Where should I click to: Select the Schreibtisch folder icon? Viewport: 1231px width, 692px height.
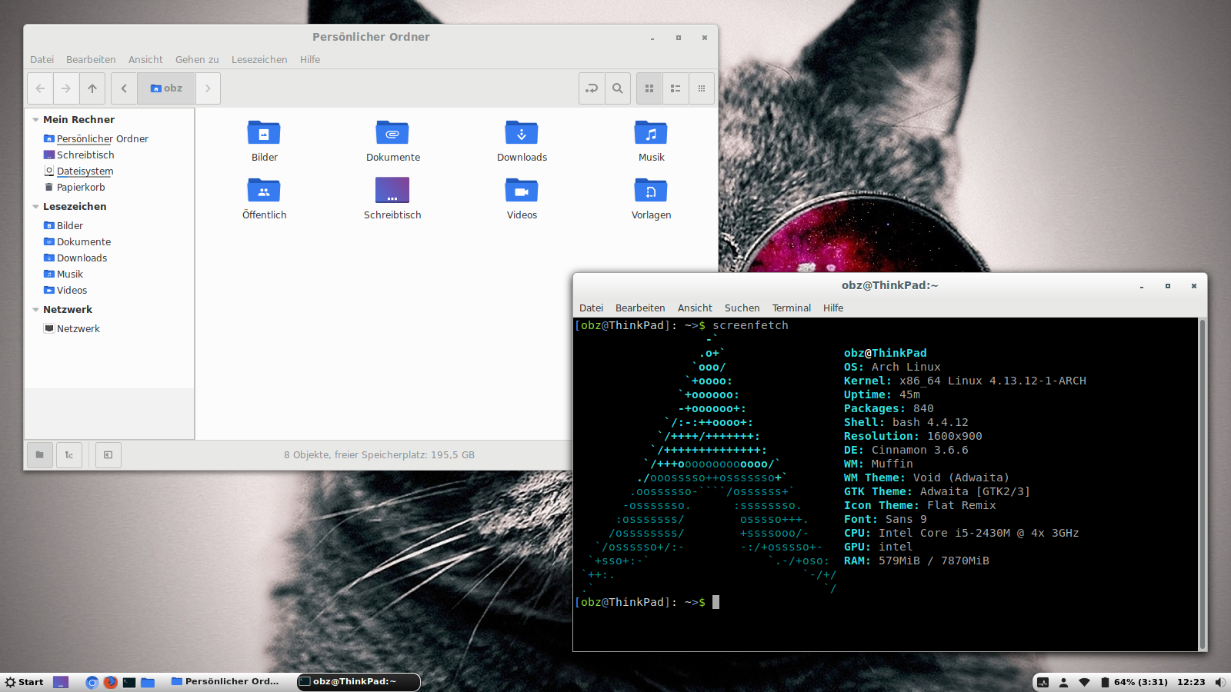pyautogui.click(x=392, y=191)
